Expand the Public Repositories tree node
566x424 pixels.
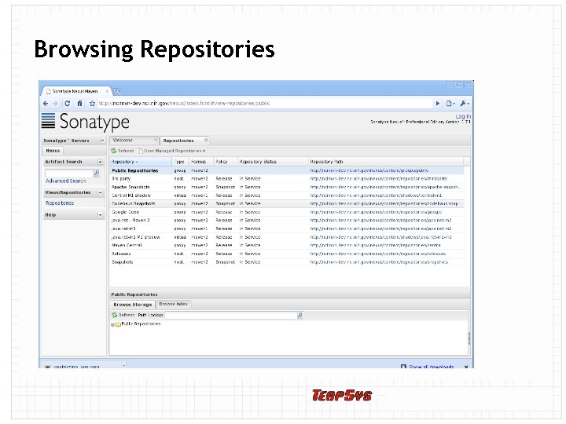112,324
